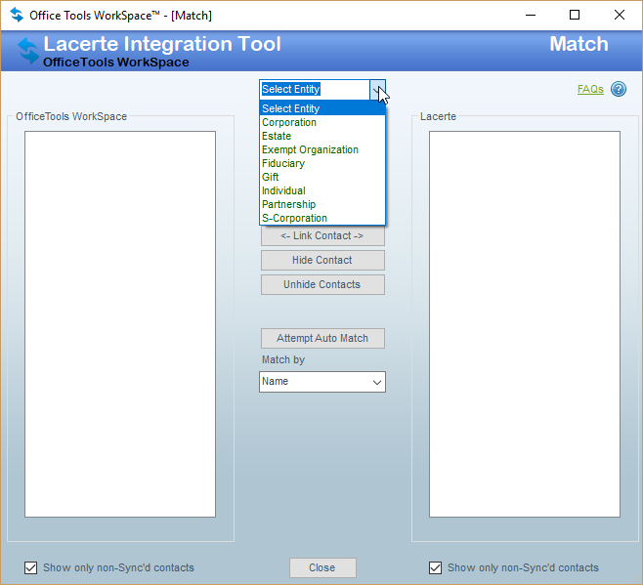Uncheck right Show only non-Sync'd contacts under Lacerte

click(x=435, y=567)
